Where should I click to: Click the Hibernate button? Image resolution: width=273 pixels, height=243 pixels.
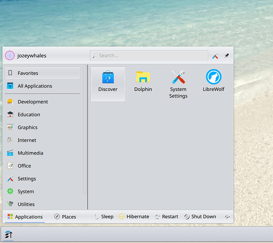point(134,217)
